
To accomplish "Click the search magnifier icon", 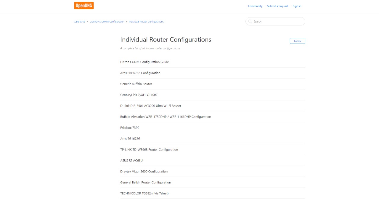I will click(250, 21).
